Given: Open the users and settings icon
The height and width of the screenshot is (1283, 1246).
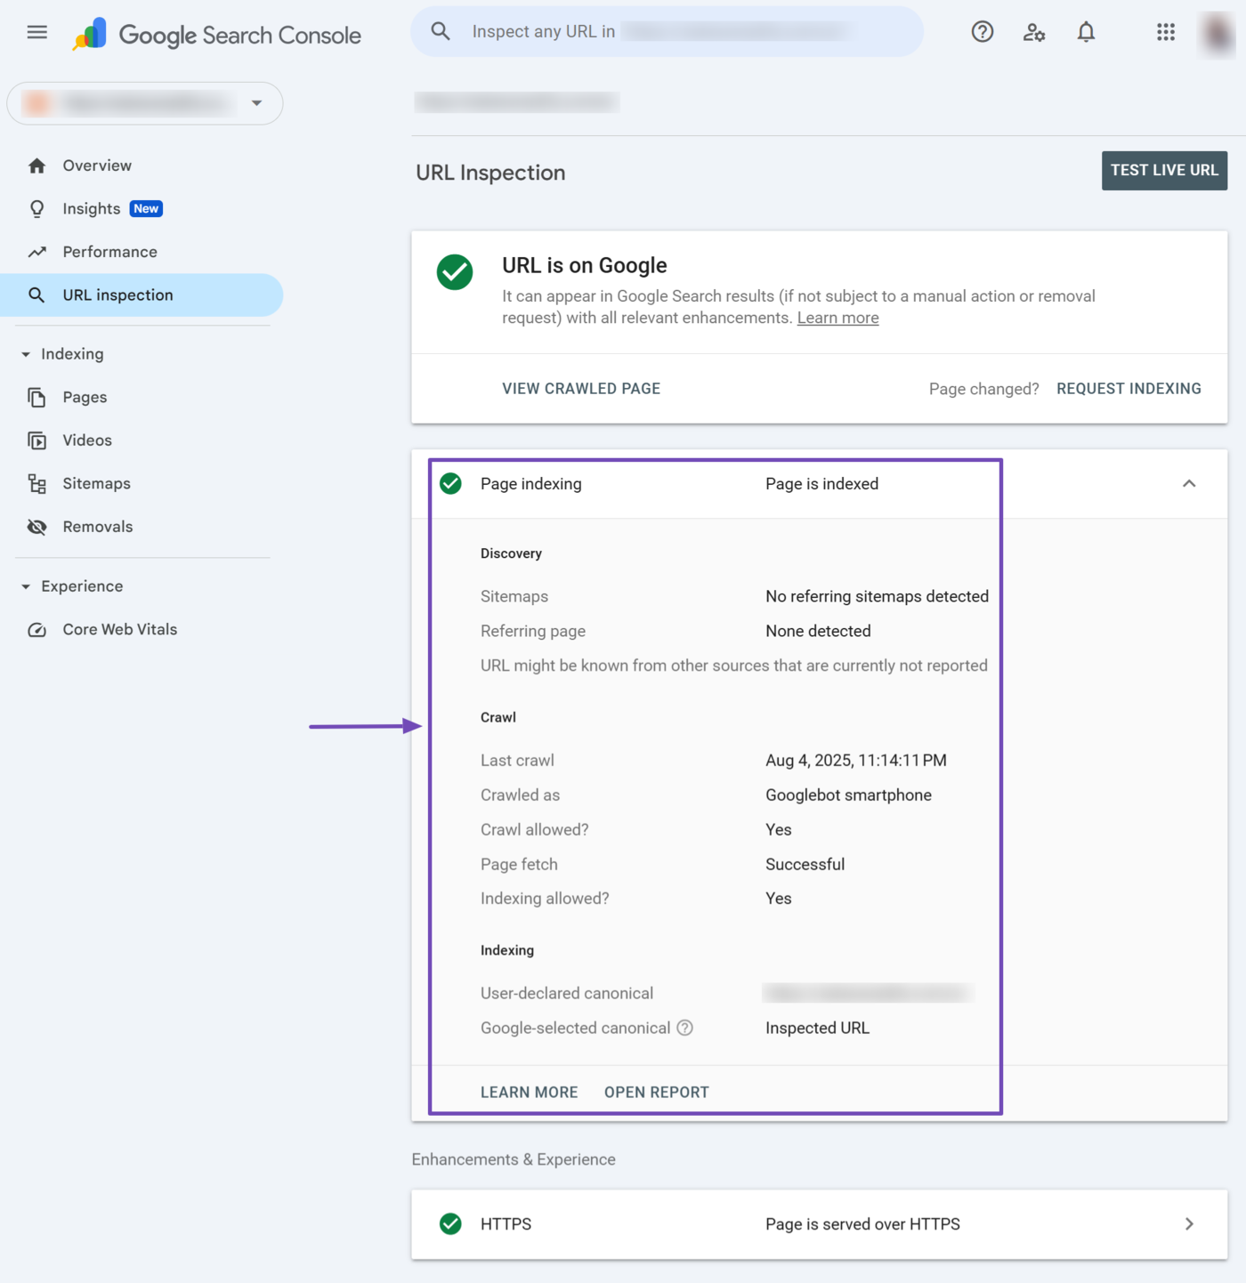Looking at the screenshot, I should [x=1033, y=32].
